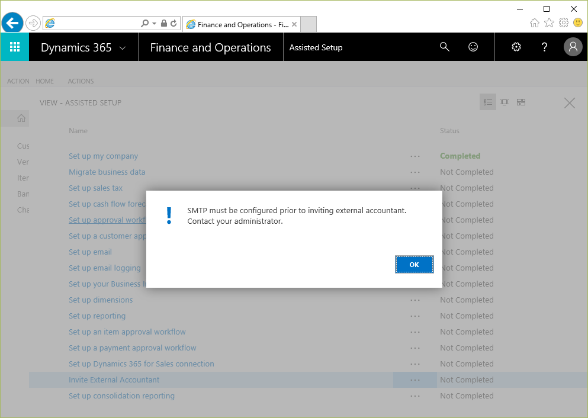
Task: Refresh the page using reload icon
Action: [173, 23]
